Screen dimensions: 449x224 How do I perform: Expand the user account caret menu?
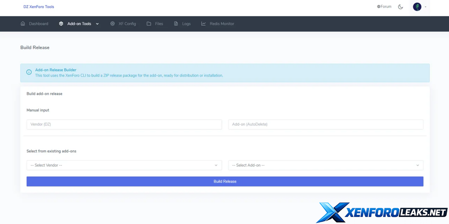point(425,7)
